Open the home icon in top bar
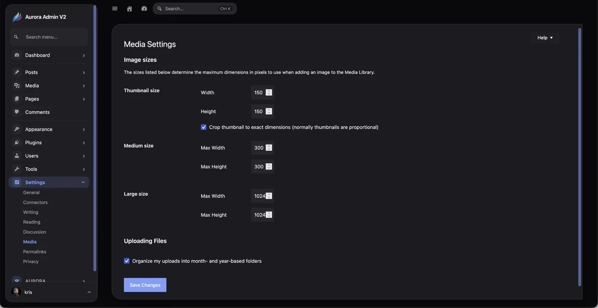The image size is (598, 308). tap(129, 9)
